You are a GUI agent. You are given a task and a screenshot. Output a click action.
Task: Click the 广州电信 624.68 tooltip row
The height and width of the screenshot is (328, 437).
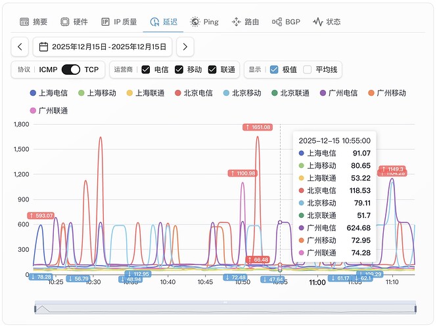click(334, 228)
